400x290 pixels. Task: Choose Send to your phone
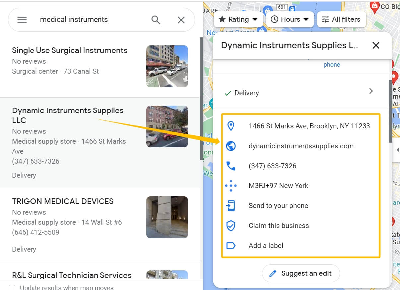278,206
